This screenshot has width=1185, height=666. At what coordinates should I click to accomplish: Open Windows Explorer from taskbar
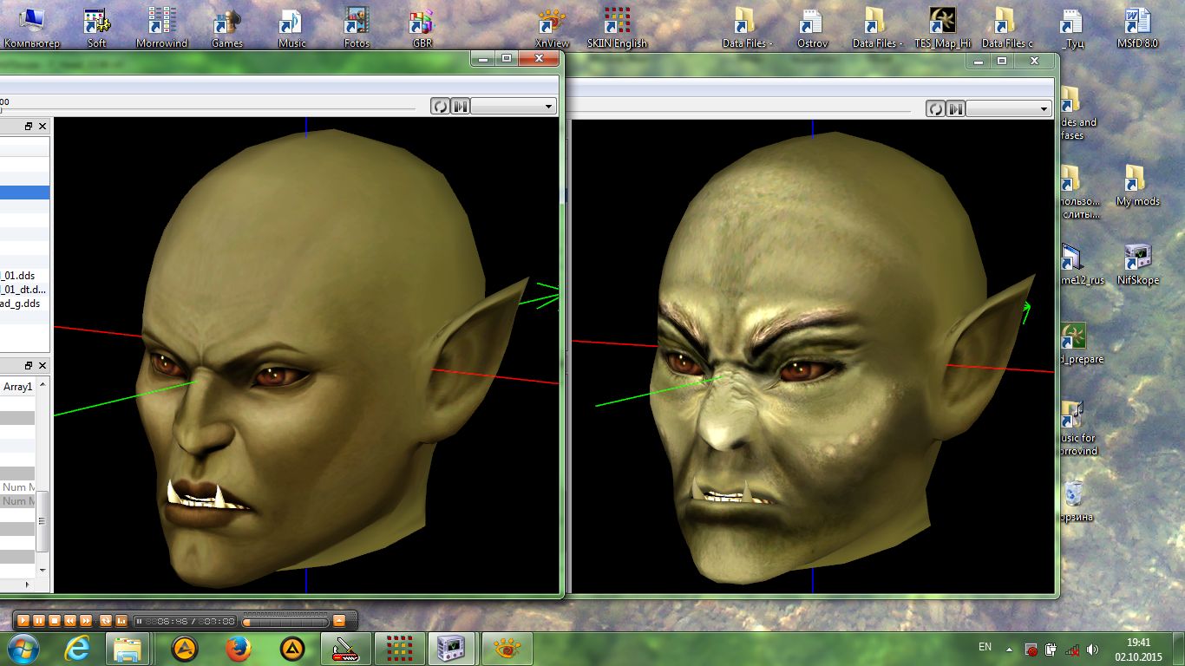click(x=128, y=649)
